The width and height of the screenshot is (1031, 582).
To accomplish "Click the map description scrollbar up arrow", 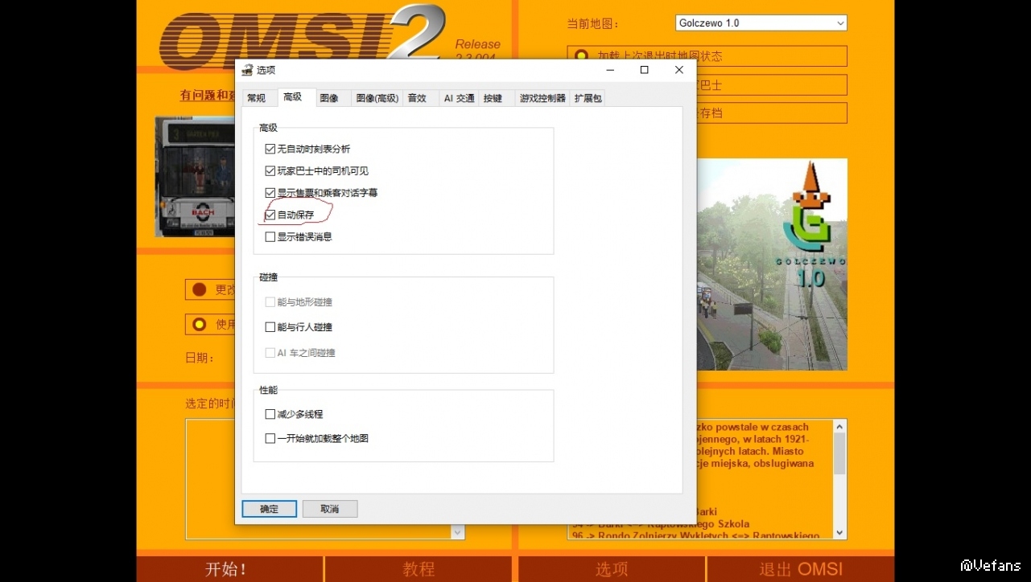I will pyautogui.click(x=840, y=427).
